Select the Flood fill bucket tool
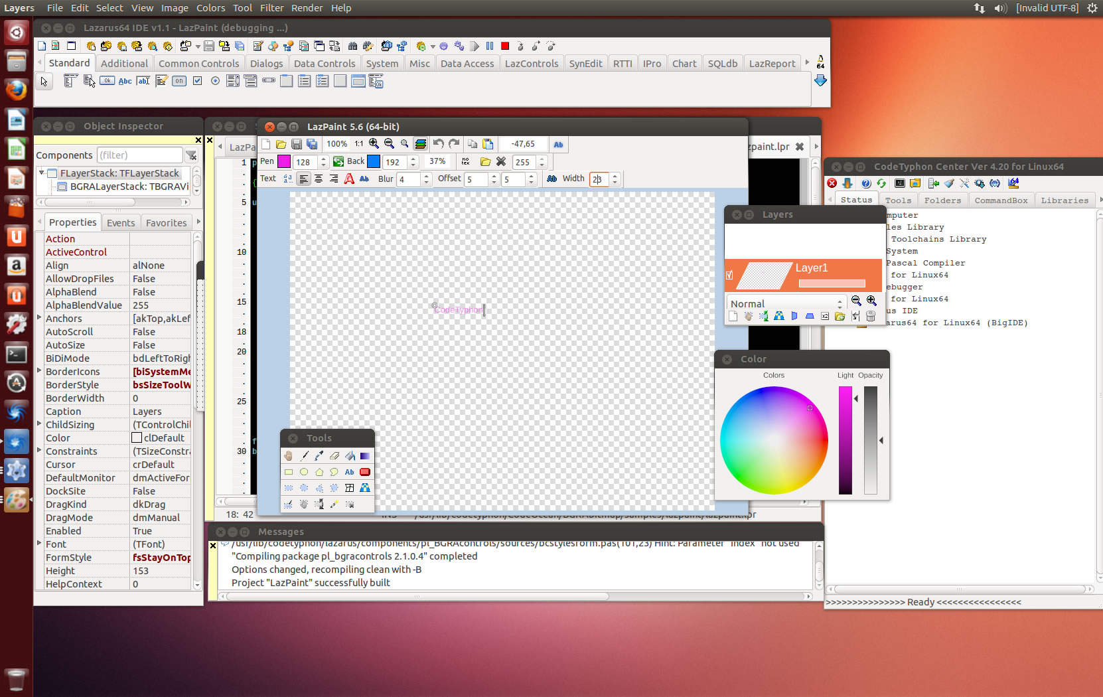 350,456
